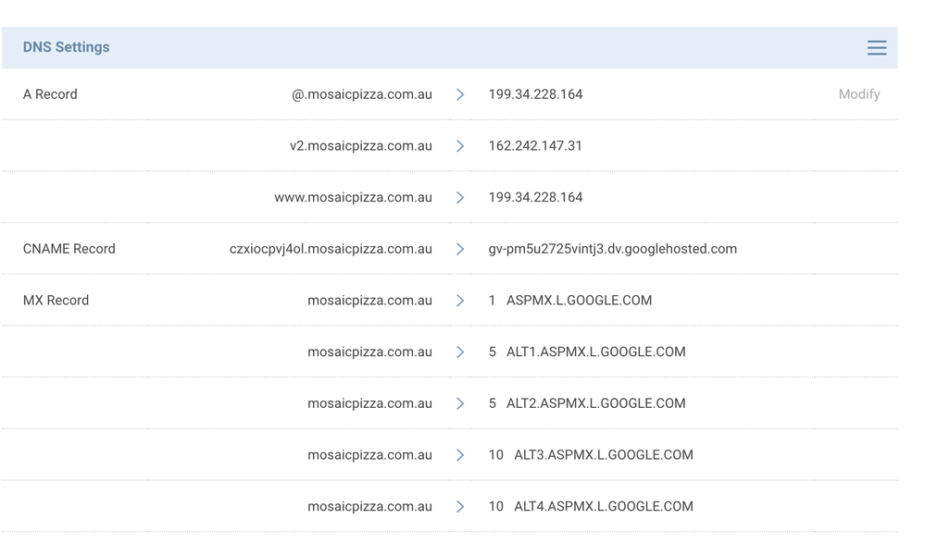Click the ALT4.ASPMX.L.GOOGLE.COM mail server value
Viewport: 925px width, 543px height.
pos(603,506)
